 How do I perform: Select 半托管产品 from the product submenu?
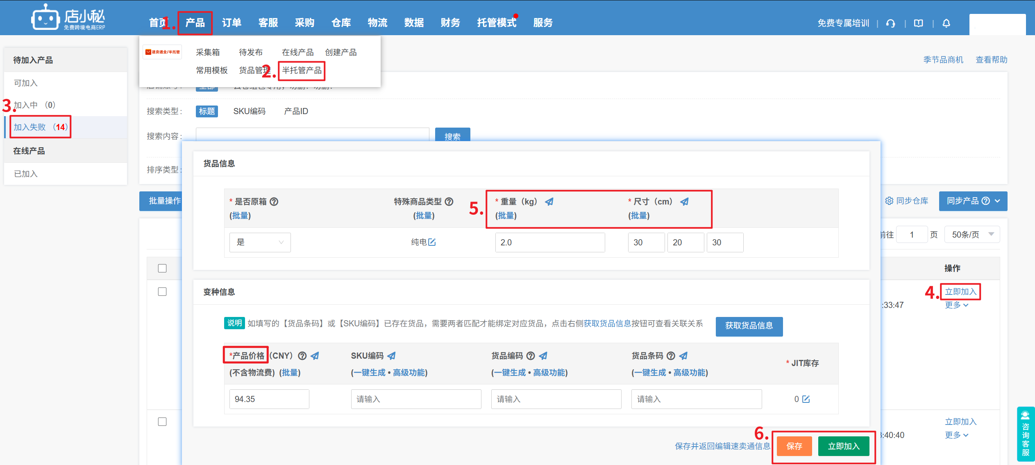point(302,70)
